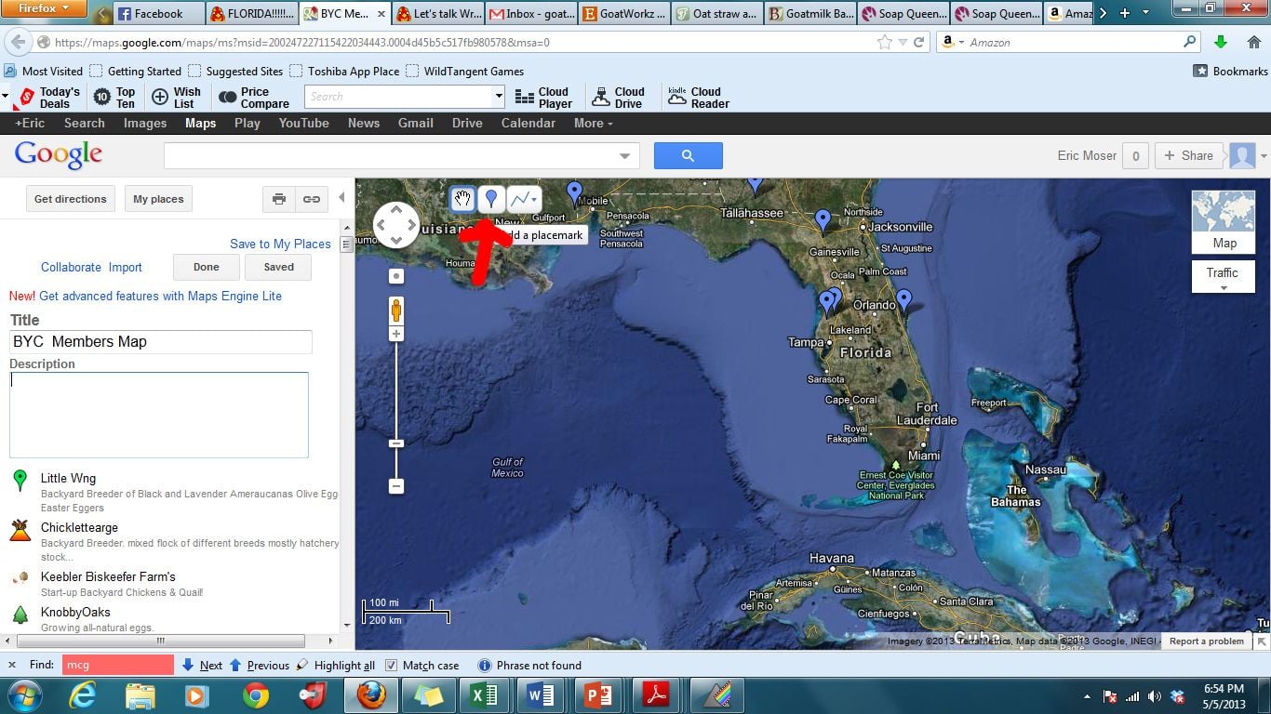Collapse the left side panel arrow
1271x714 pixels.
pos(341,197)
